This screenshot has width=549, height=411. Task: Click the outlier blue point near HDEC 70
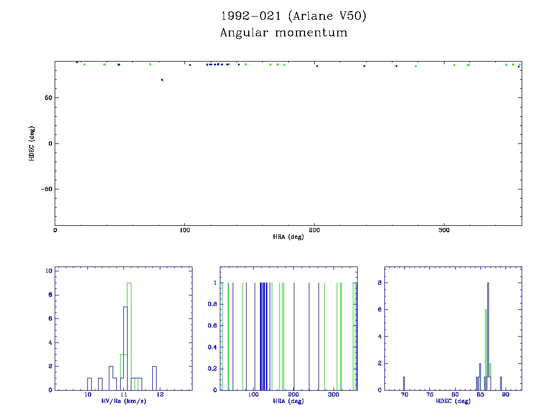162,80
